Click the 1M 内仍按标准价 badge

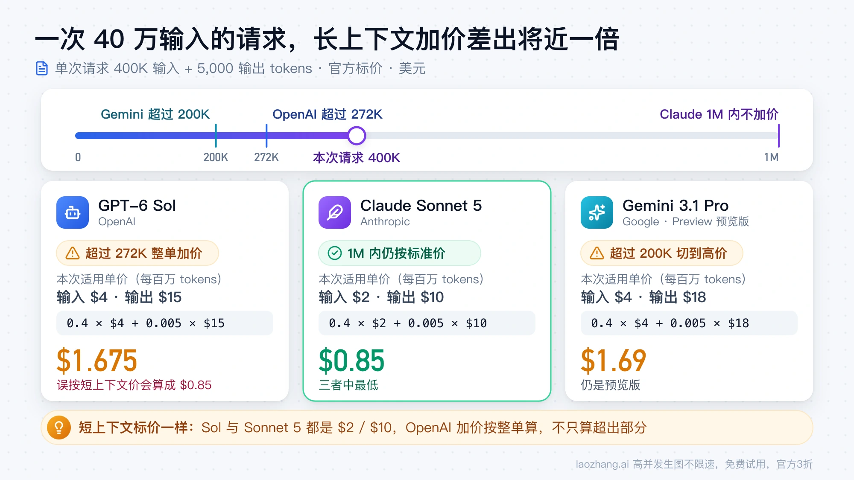coord(400,253)
